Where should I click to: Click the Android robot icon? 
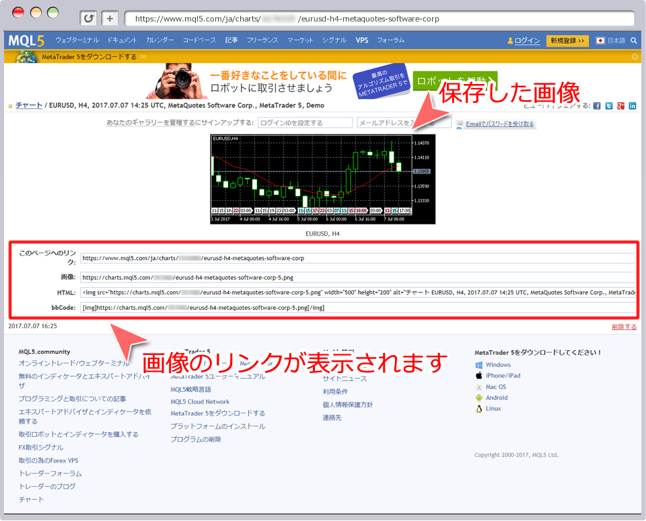pos(478,398)
